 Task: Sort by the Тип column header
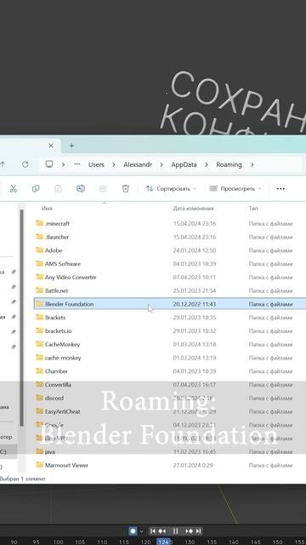[253, 208]
